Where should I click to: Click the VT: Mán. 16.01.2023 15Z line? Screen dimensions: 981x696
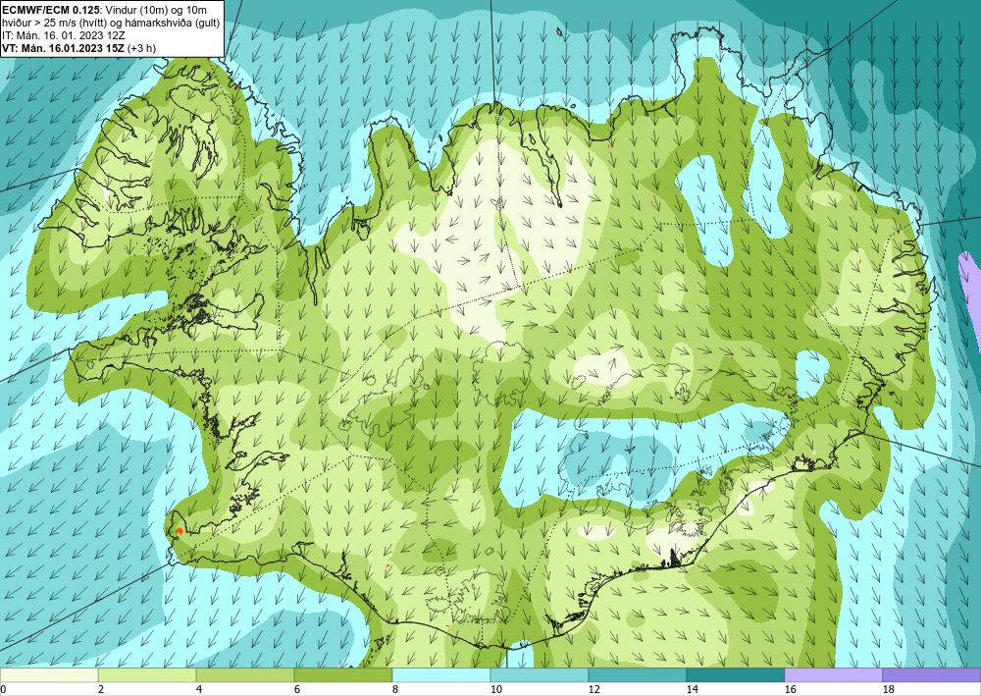pyautogui.click(x=78, y=48)
